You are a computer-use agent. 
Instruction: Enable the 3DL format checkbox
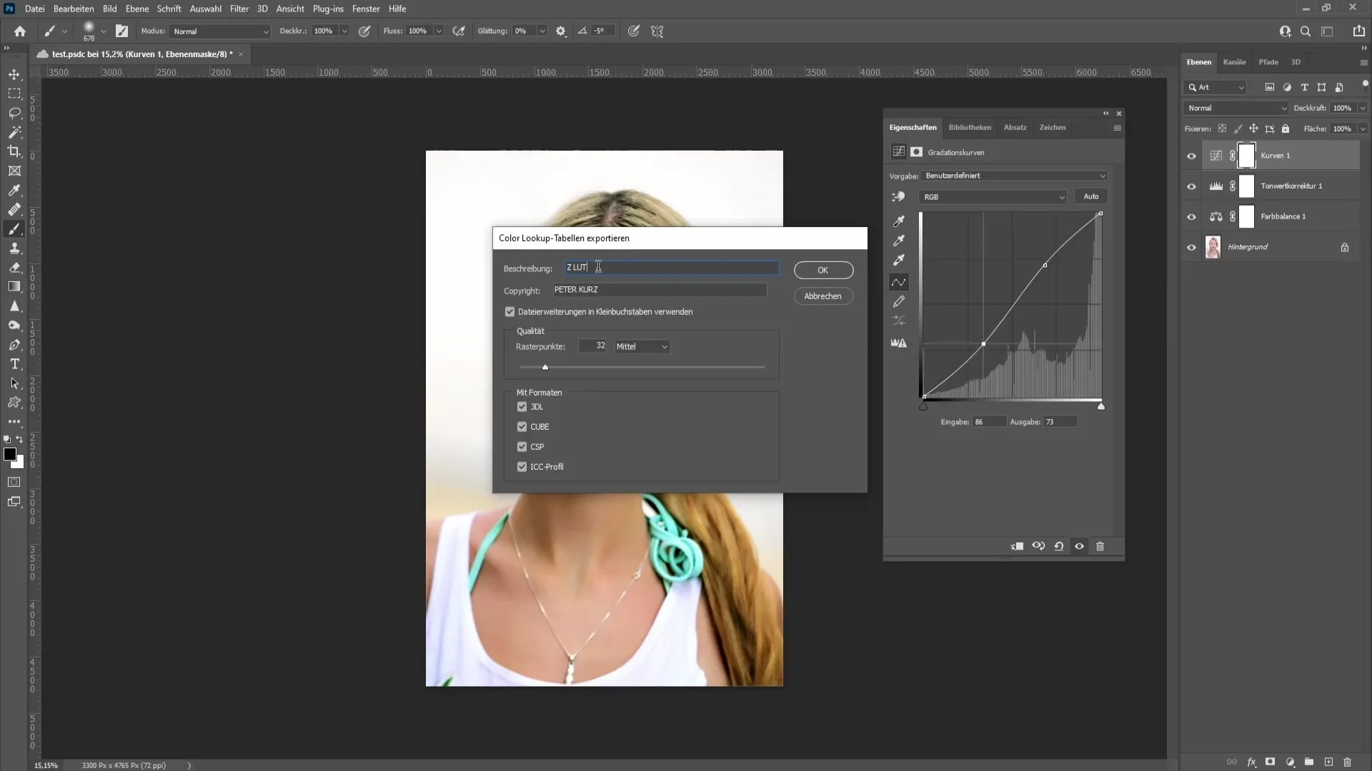(523, 405)
